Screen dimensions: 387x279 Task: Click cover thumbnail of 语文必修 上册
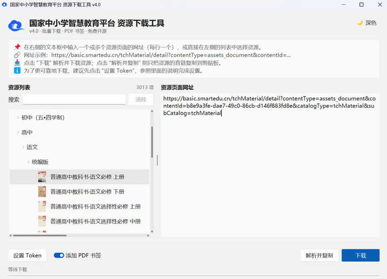click(42, 177)
